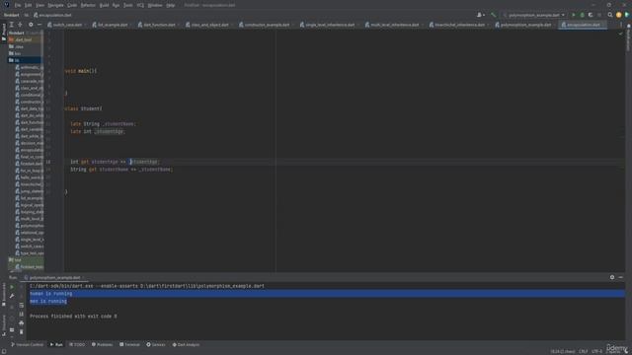Click the soft-wrap icon in Run panel
This screenshot has height=355, width=632.
tap(22, 305)
